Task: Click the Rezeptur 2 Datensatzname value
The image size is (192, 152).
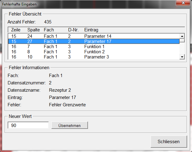Action: point(60,90)
